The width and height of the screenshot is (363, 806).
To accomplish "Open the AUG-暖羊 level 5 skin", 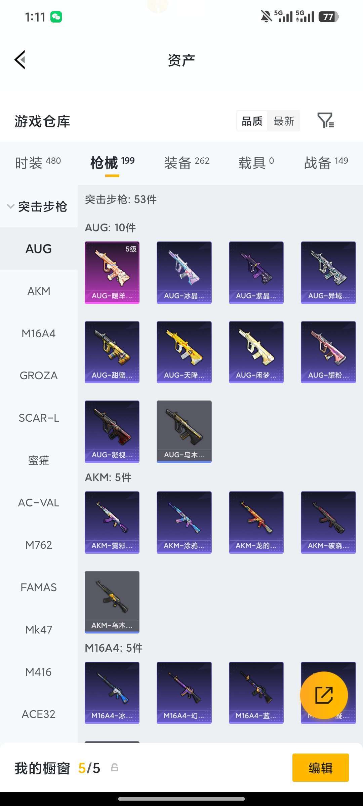I will tap(112, 272).
